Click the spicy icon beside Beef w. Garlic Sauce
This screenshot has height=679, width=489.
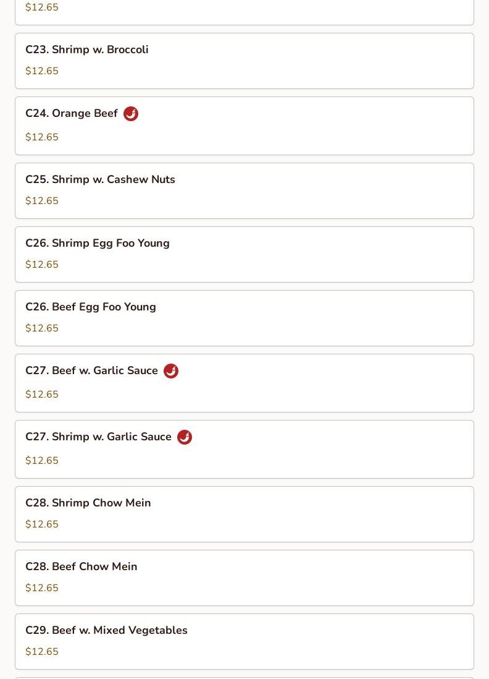pos(171,371)
